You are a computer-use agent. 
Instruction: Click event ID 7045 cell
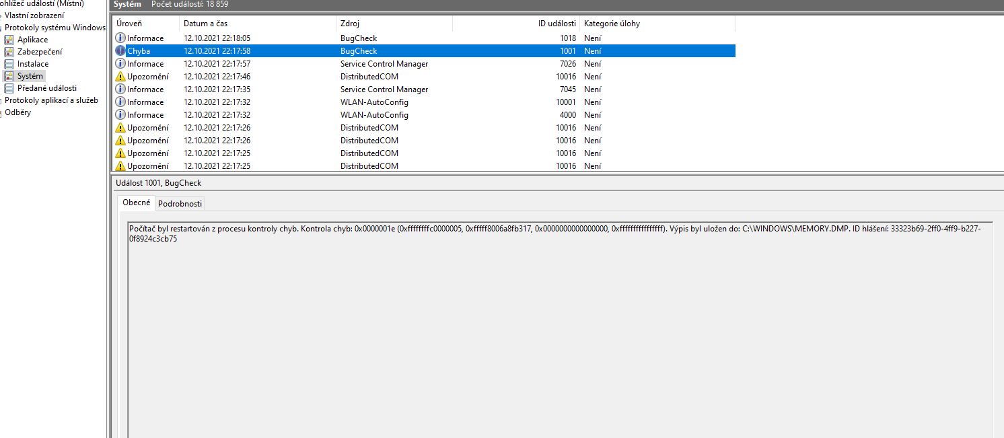click(567, 89)
